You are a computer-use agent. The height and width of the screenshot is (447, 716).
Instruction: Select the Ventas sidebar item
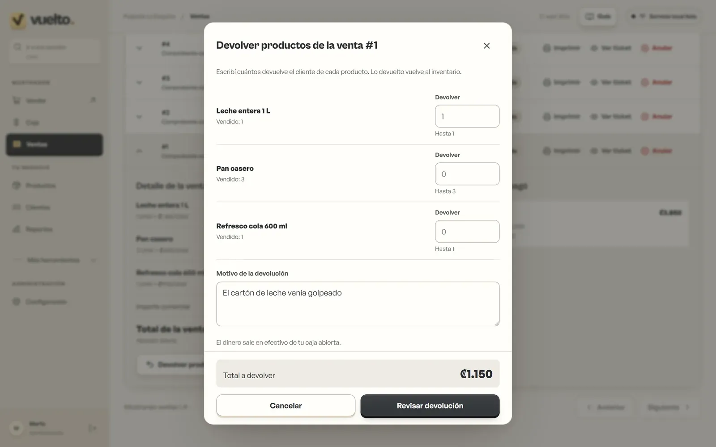[55, 144]
